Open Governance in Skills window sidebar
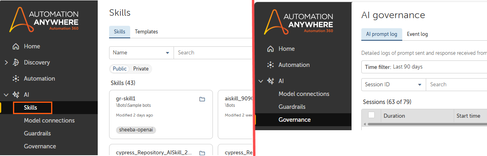 point(40,146)
